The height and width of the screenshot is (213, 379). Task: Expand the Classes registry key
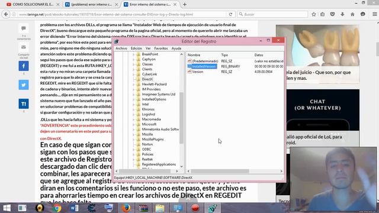tap(133, 64)
